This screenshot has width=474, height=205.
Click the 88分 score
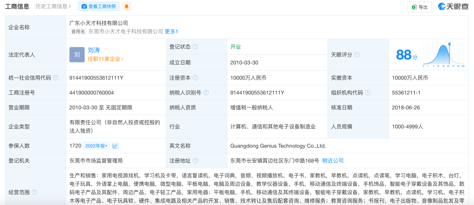[406, 55]
